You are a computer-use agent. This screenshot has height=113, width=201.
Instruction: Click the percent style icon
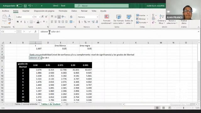tap(85, 22)
